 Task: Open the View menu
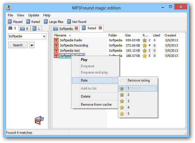[20, 15]
